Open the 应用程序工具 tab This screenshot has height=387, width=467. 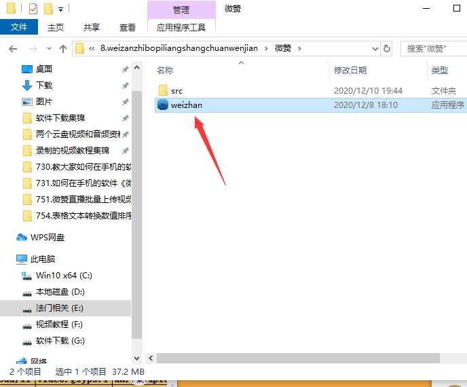click(181, 27)
